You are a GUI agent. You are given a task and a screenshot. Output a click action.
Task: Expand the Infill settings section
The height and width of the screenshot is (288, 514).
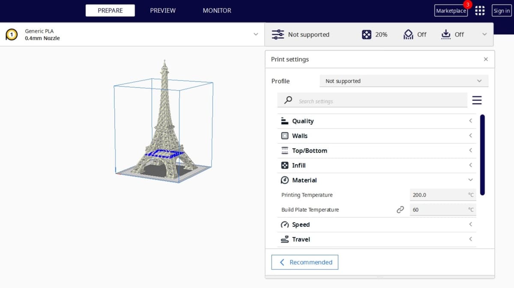pyautogui.click(x=470, y=165)
